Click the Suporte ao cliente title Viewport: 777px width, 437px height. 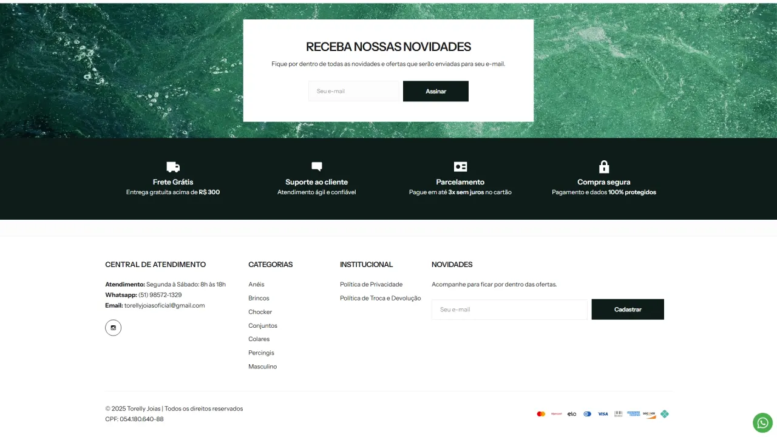317,182
